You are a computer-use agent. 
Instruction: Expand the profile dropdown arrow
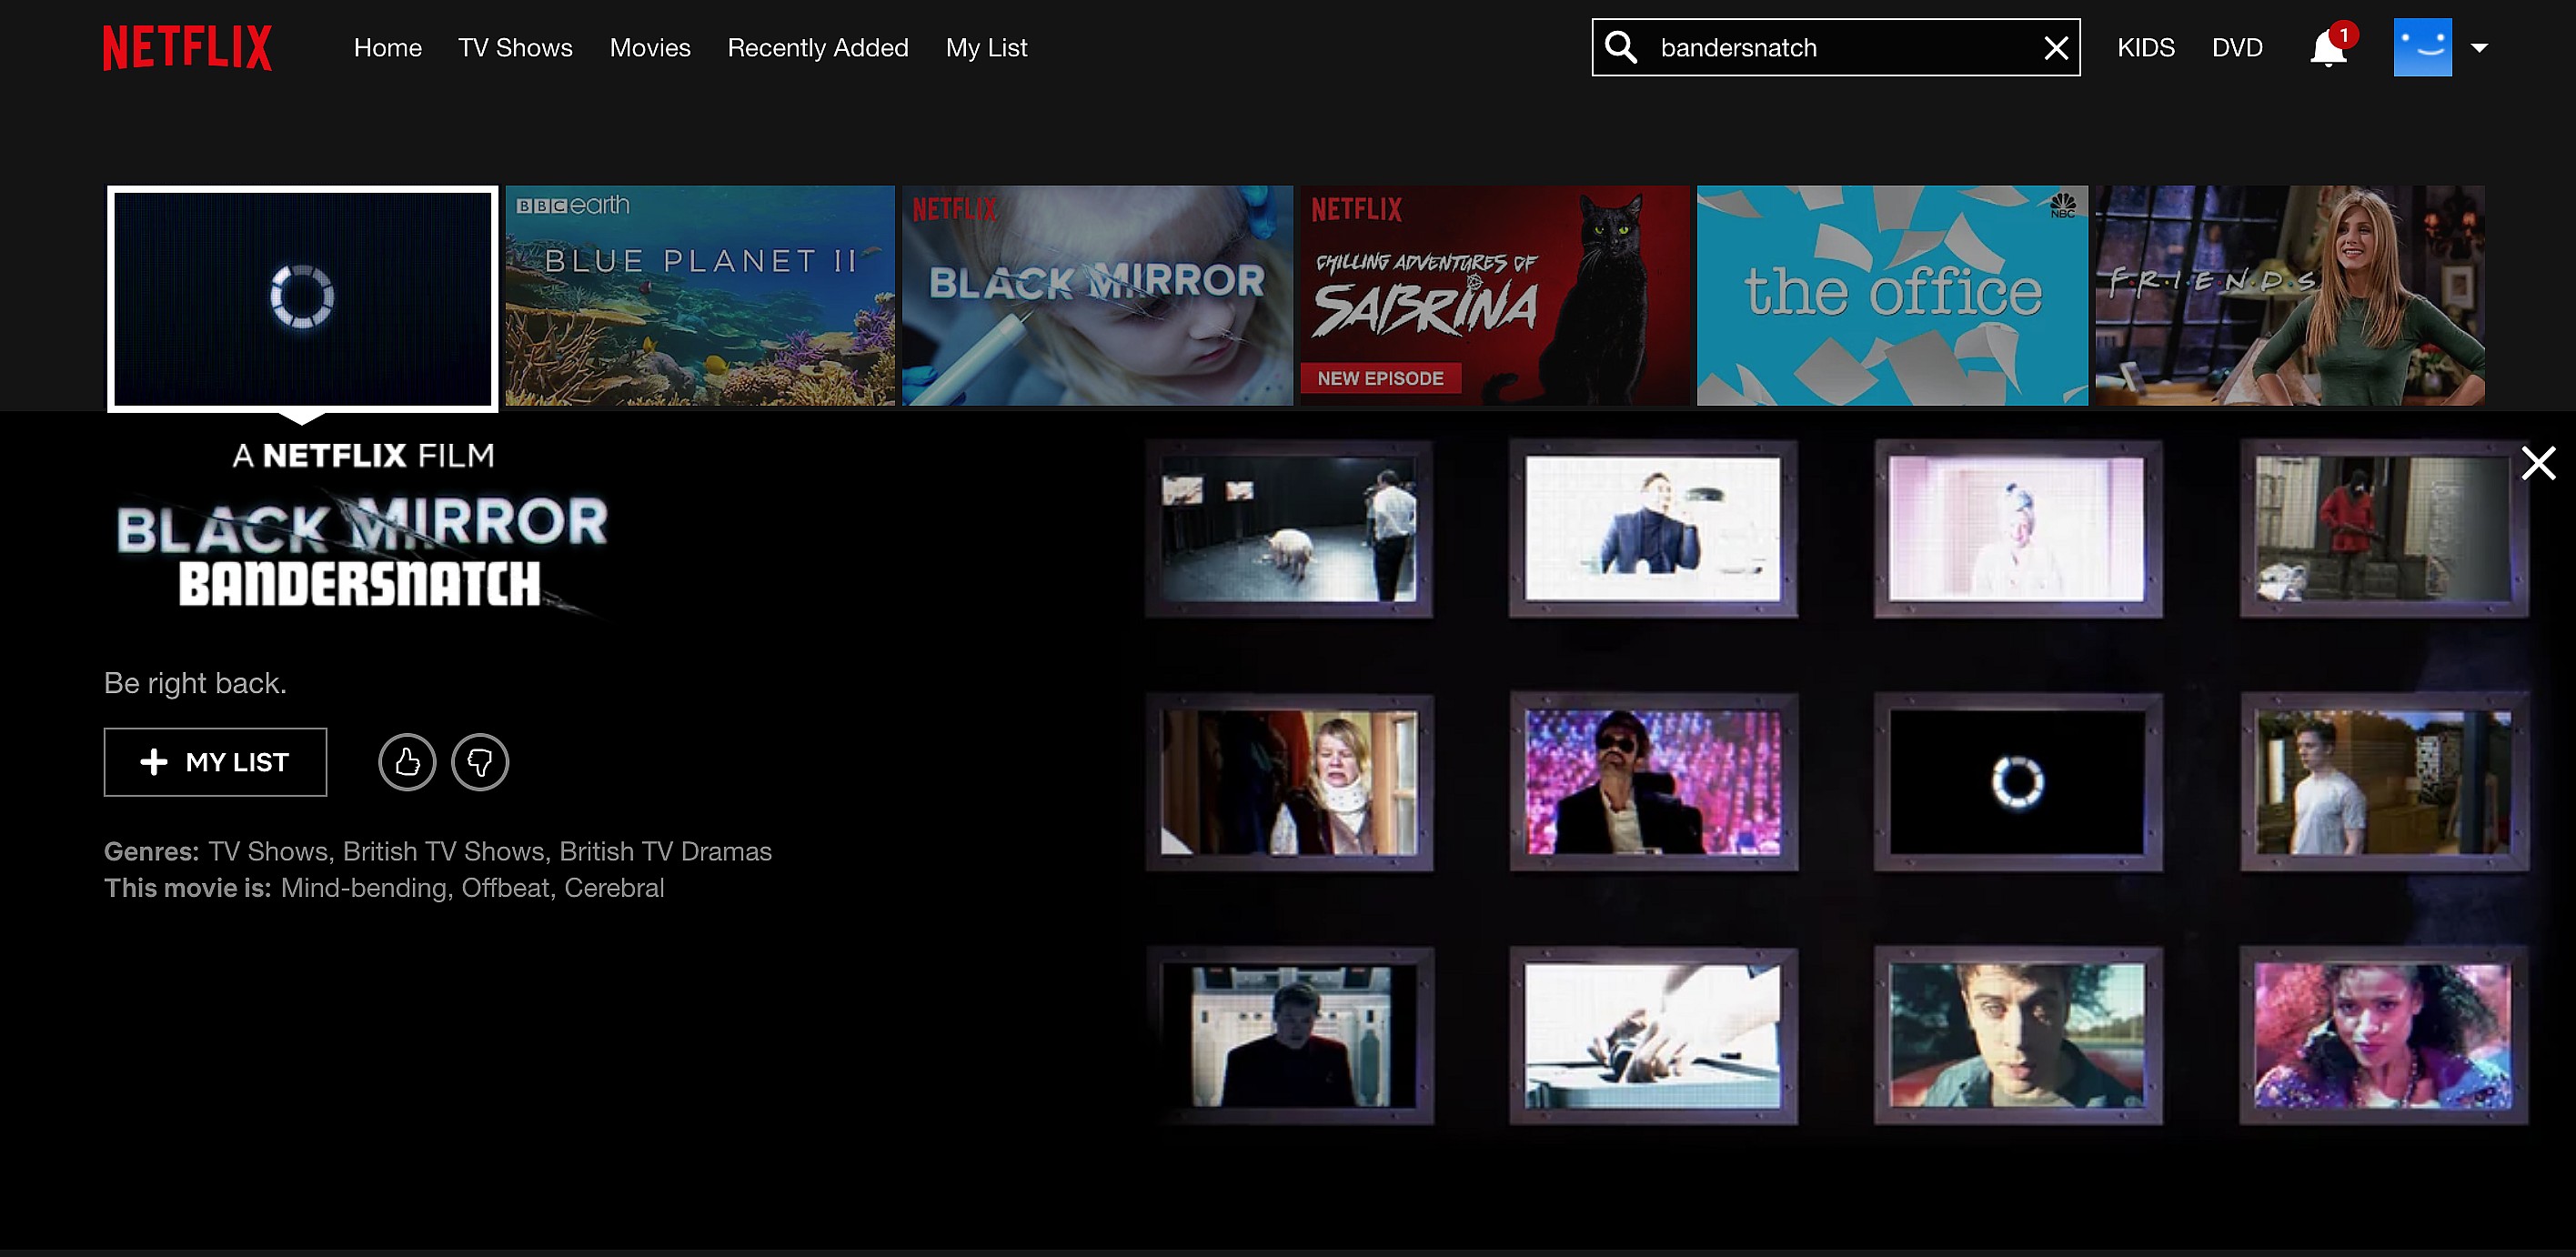coord(2479,47)
